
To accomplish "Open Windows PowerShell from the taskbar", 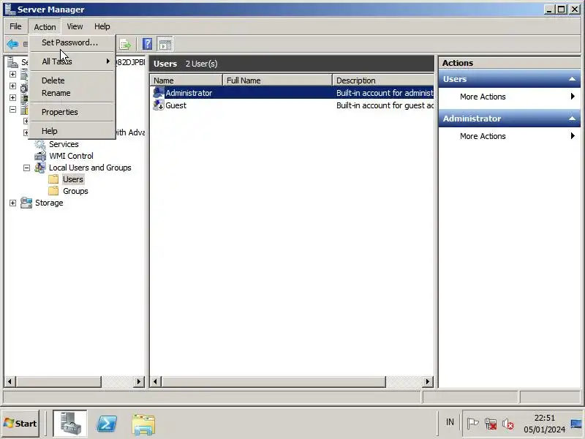I will pyautogui.click(x=107, y=424).
